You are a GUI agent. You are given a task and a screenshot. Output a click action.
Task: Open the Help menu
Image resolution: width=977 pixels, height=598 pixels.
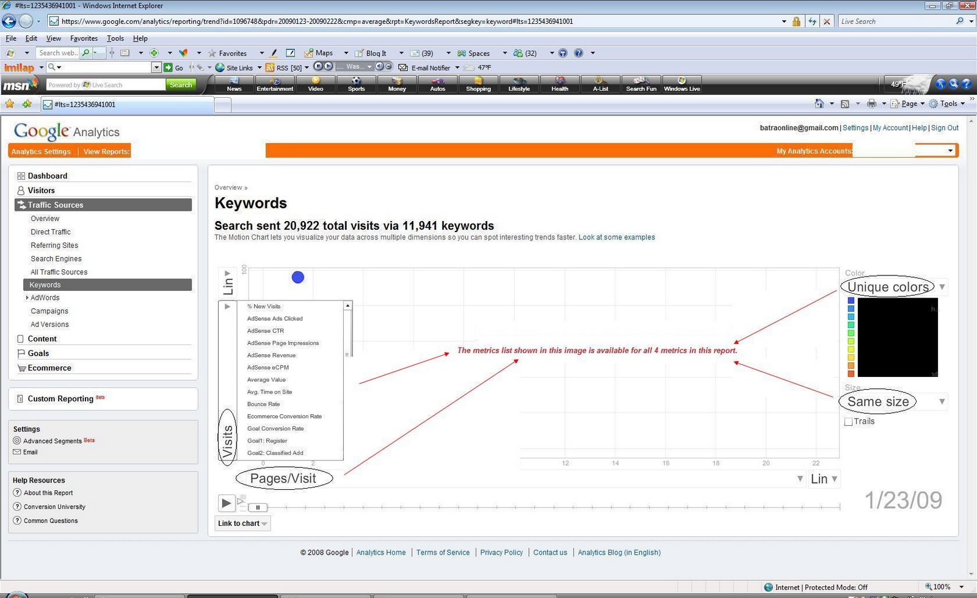pyautogui.click(x=140, y=38)
